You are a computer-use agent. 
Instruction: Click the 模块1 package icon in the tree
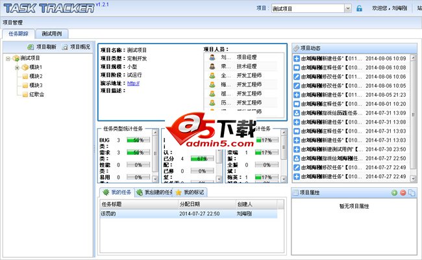[25, 67]
